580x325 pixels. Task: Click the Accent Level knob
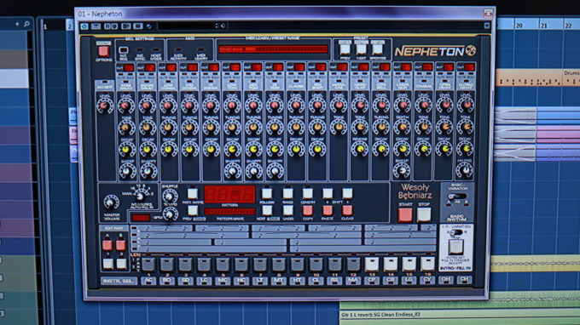[105, 105]
